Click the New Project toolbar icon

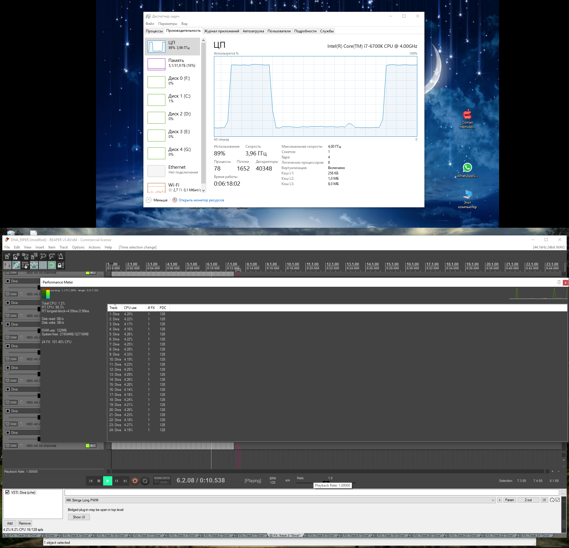pyautogui.click(x=7, y=256)
